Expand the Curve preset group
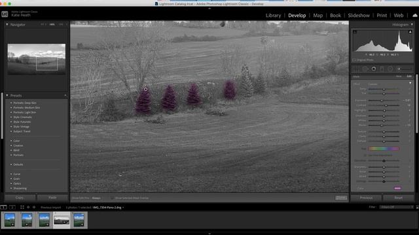Viewport: 419px width, 235px height. click(11, 174)
